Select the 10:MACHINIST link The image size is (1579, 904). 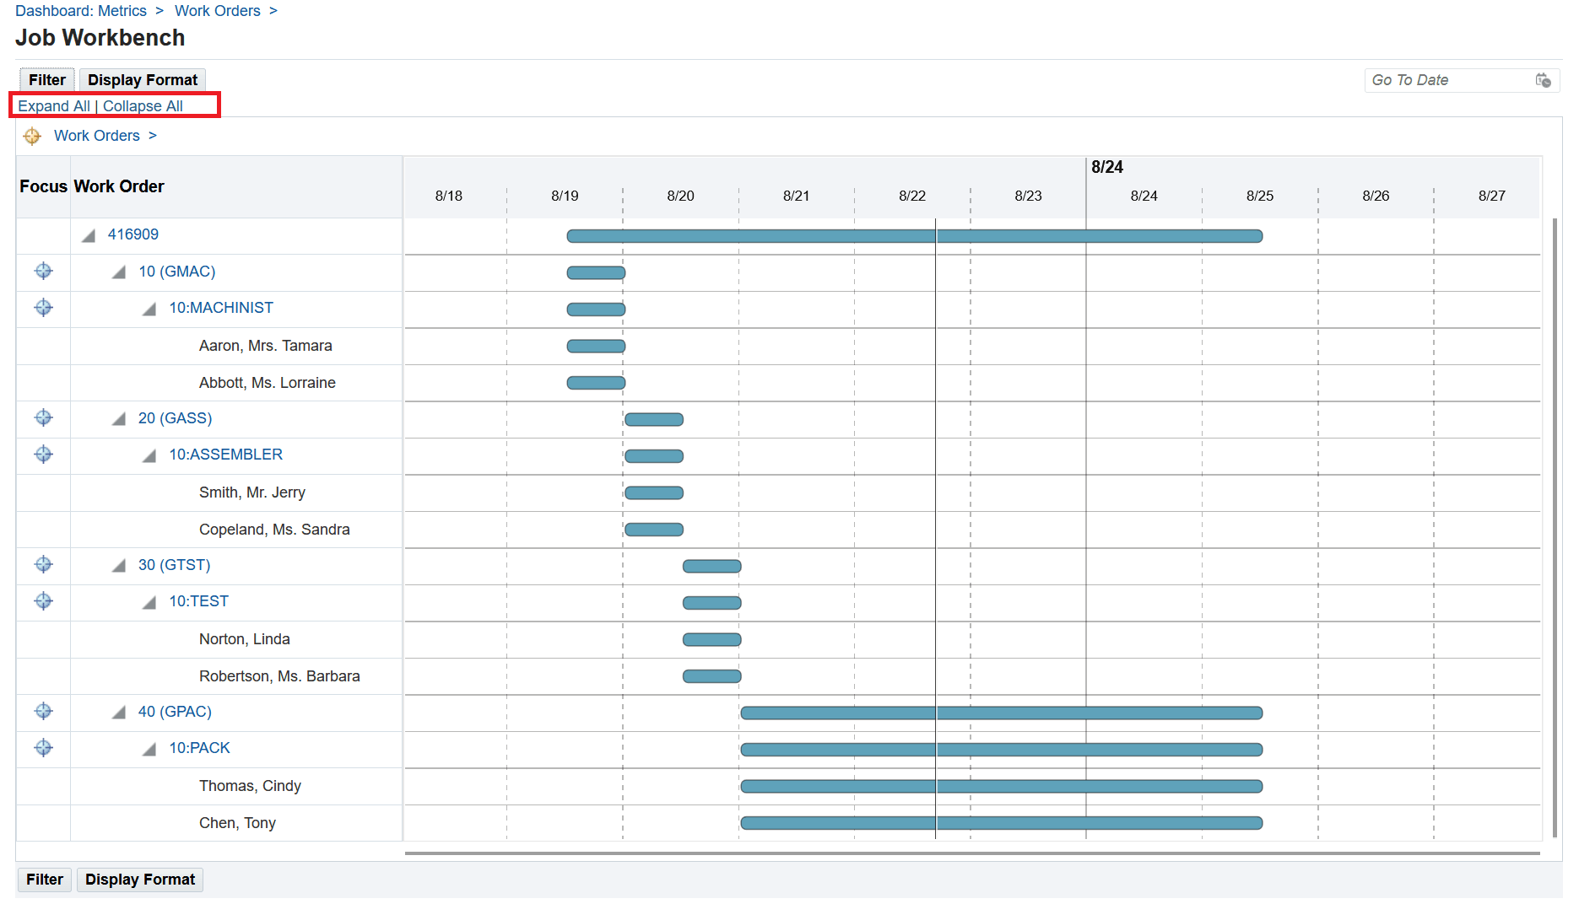pyautogui.click(x=221, y=308)
